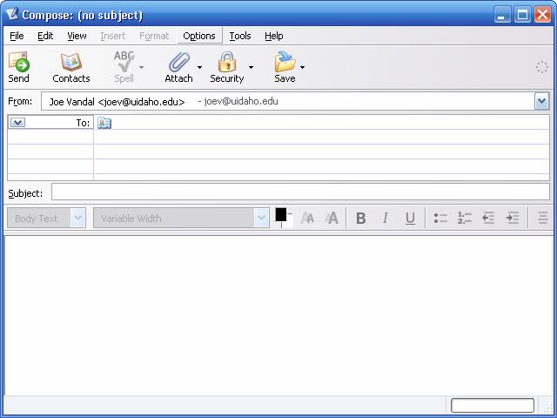Open the Edit menu

click(x=45, y=36)
